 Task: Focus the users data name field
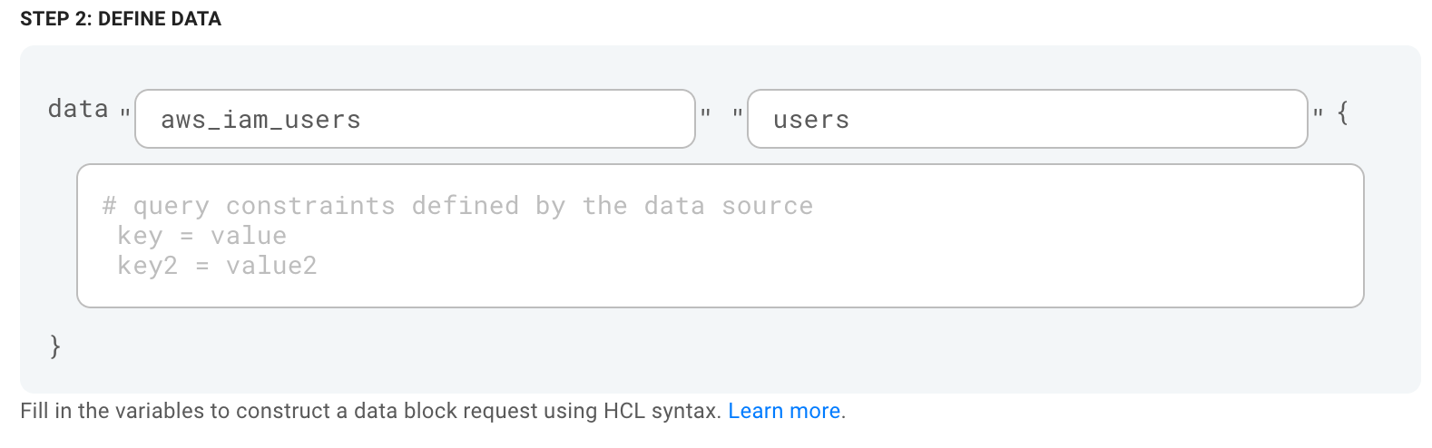(x=1027, y=119)
